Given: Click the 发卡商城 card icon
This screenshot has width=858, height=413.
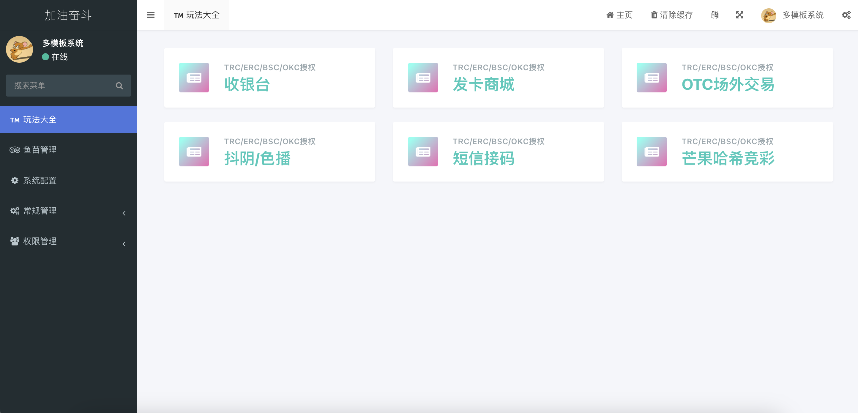Looking at the screenshot, I should 423,77.
